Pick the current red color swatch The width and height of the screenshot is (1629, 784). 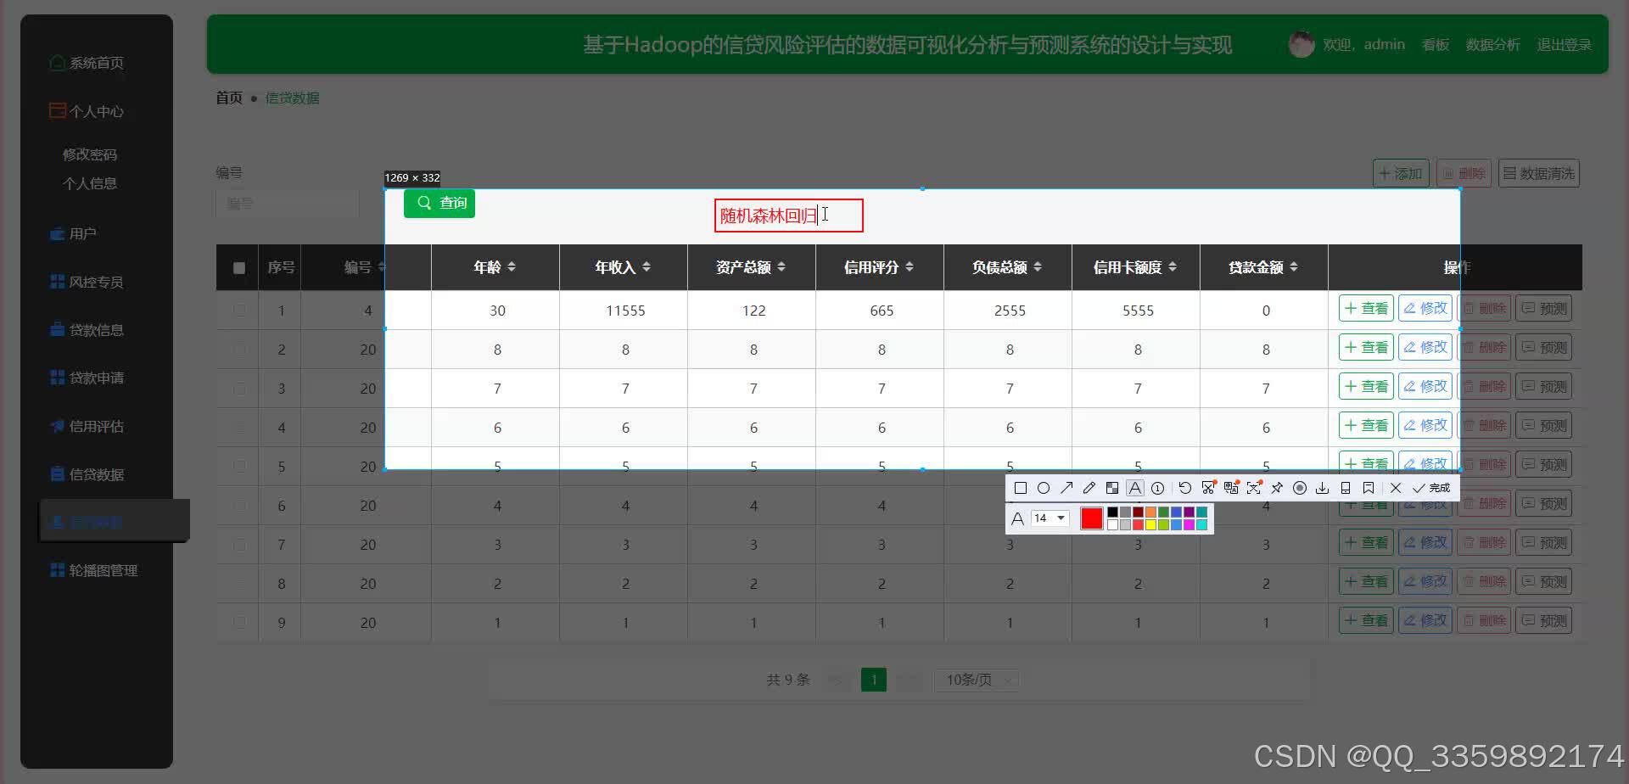[x=1092, y=518]
